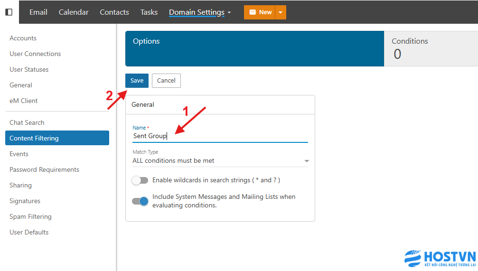Open Spam Filtering in sidebar
Viewport: 478px width, 271px height.
pos(30,216)
